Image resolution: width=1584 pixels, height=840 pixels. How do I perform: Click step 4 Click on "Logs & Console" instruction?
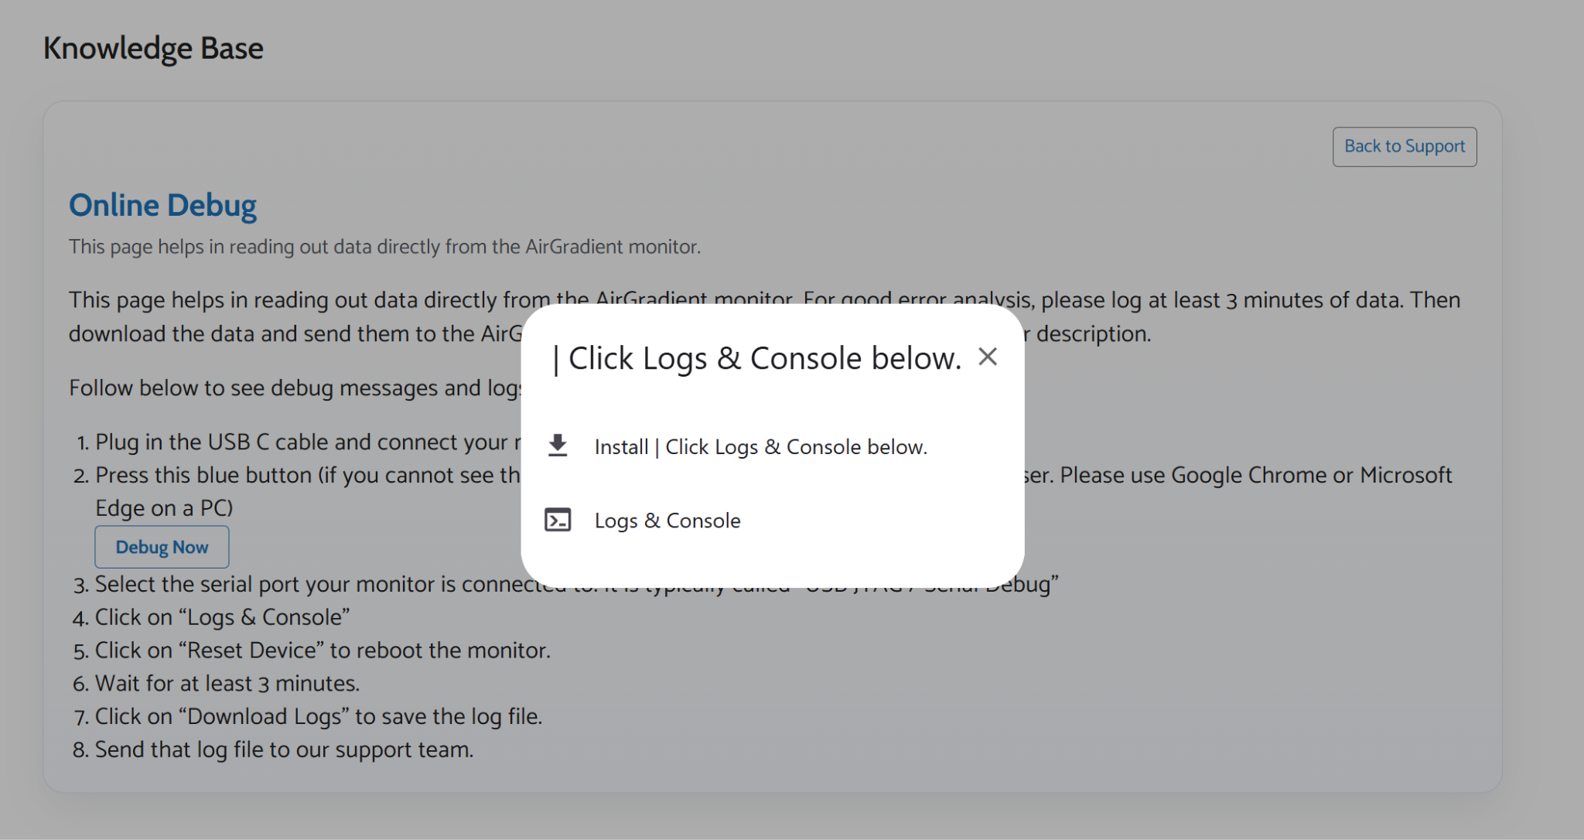[222, 617]
